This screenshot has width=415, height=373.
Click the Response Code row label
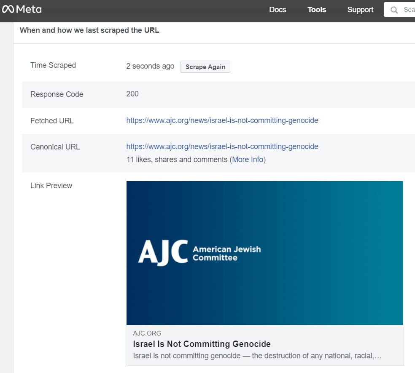(x=57, y=94)
